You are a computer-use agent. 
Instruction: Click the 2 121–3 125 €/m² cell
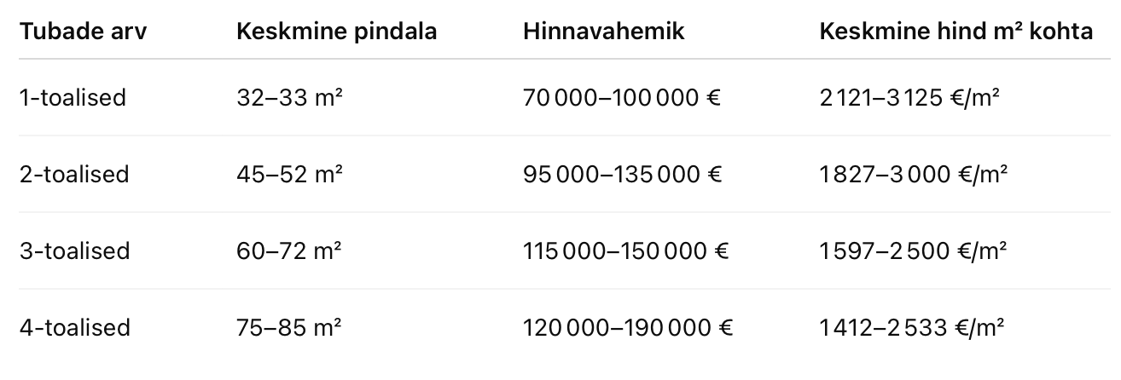tap(909, 98)
